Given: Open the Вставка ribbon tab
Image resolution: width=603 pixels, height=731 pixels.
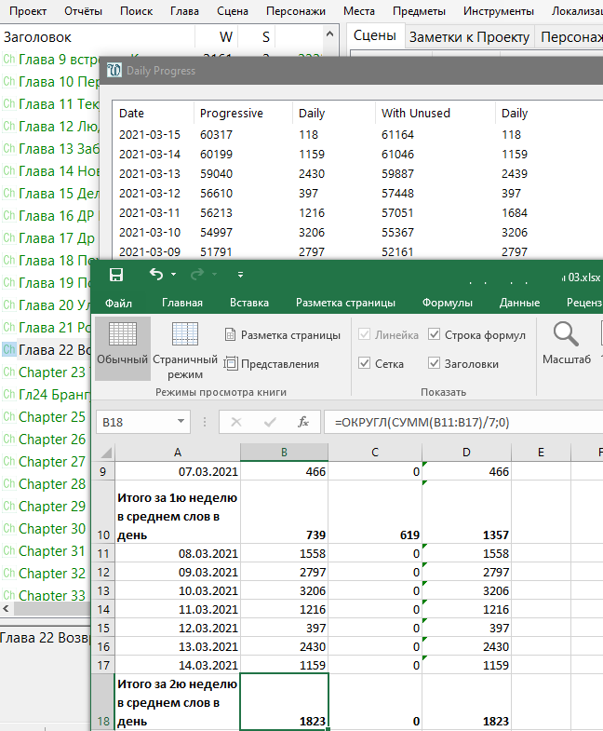Looking at the screenshot, I should tap(249, 303).
